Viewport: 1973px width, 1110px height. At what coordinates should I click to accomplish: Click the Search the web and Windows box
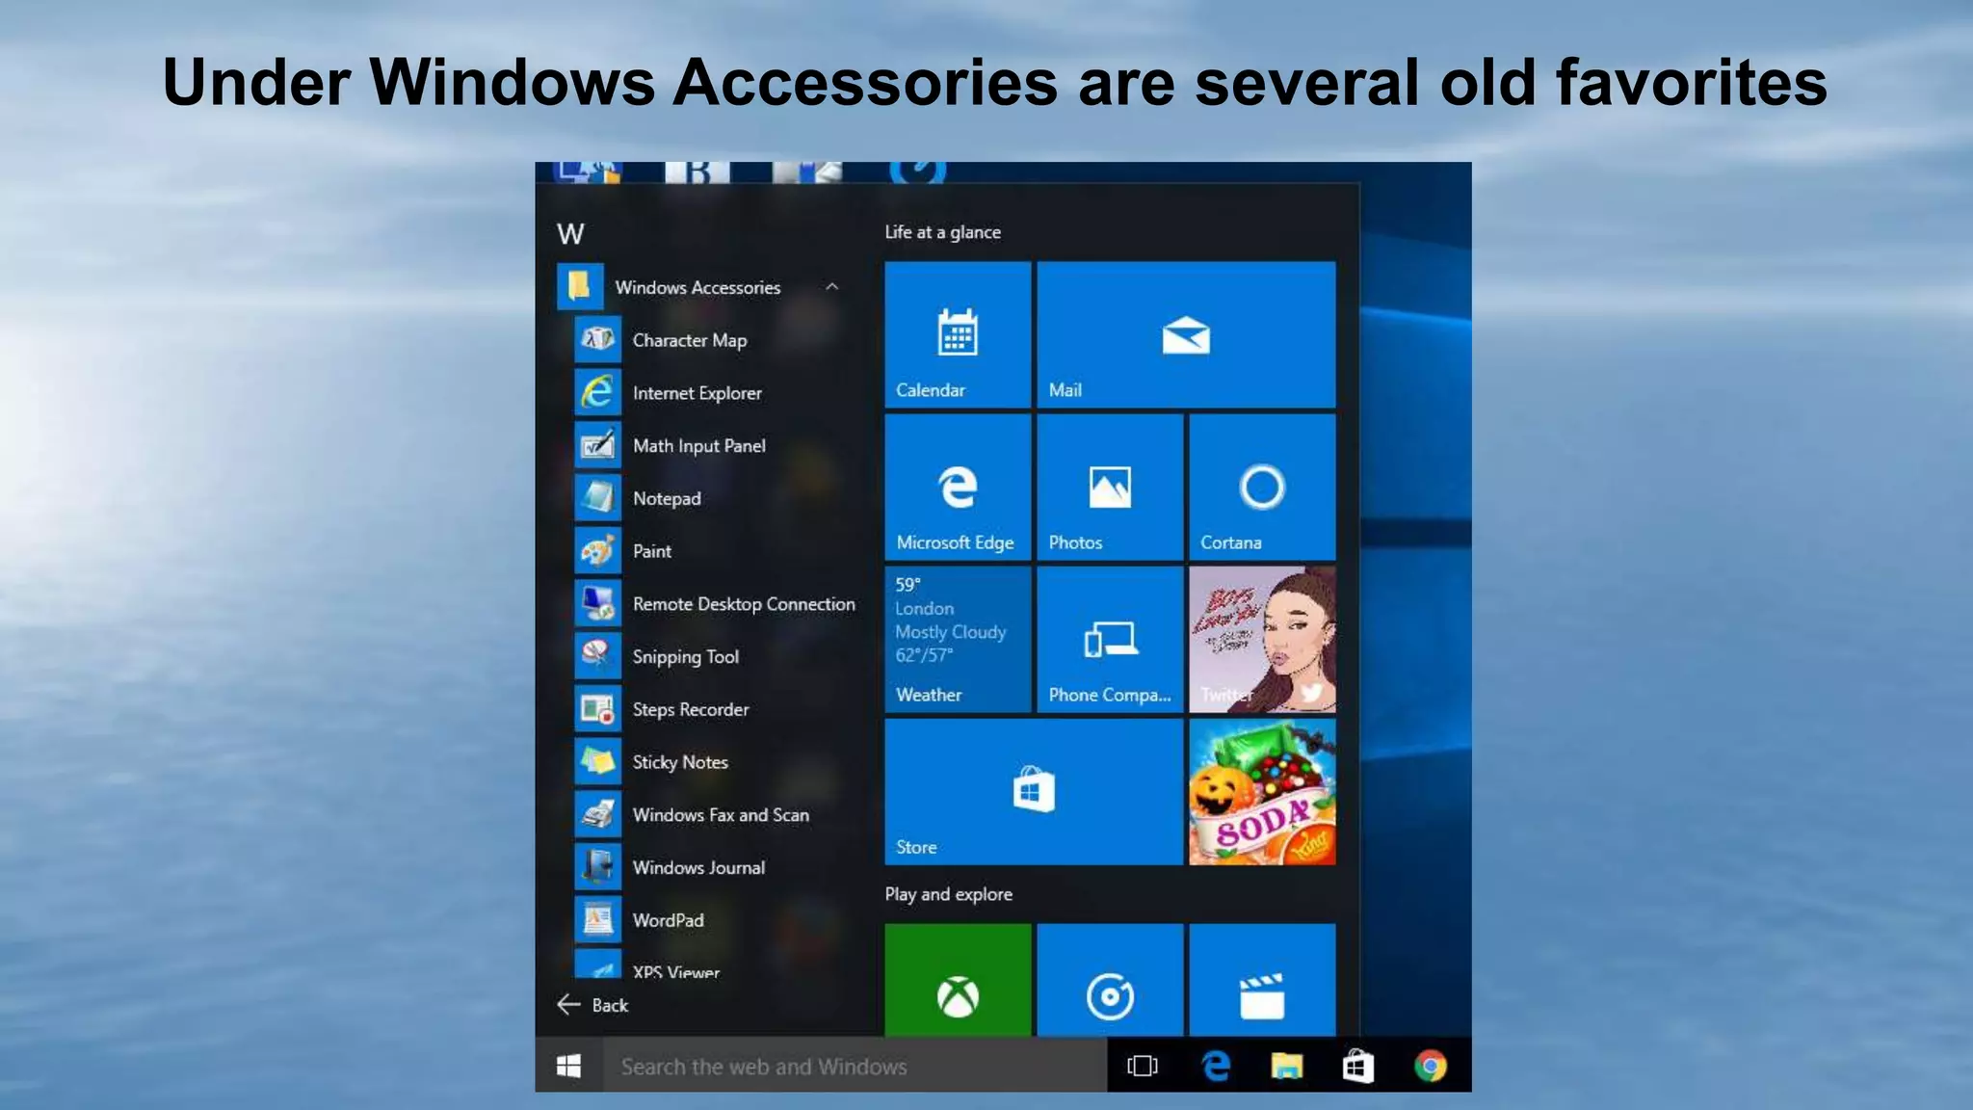click(855, 1066)
